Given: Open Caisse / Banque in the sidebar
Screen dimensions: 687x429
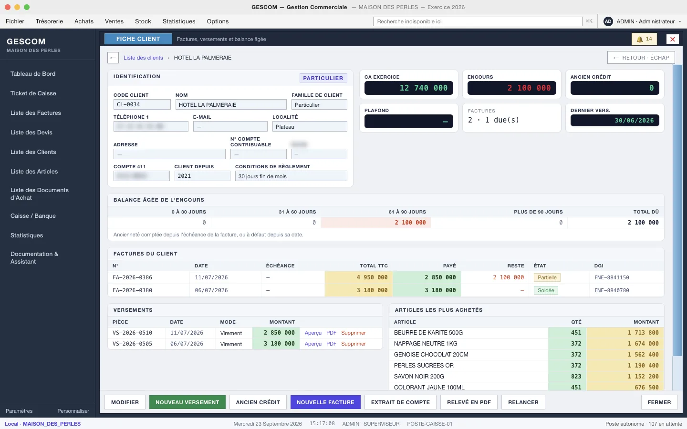Looking at the screenshot, I should point(33,216).
